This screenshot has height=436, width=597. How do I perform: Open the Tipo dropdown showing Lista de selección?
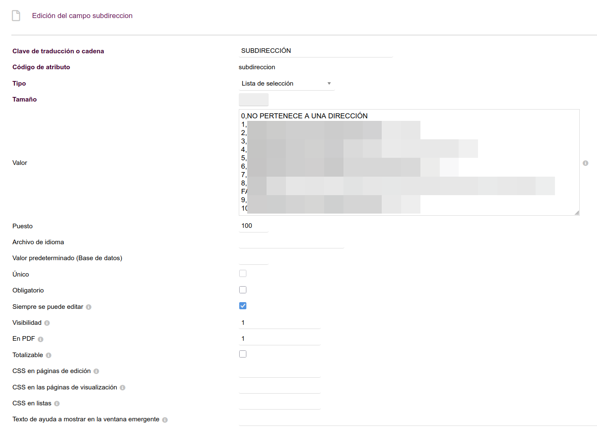tap(286, 84)
